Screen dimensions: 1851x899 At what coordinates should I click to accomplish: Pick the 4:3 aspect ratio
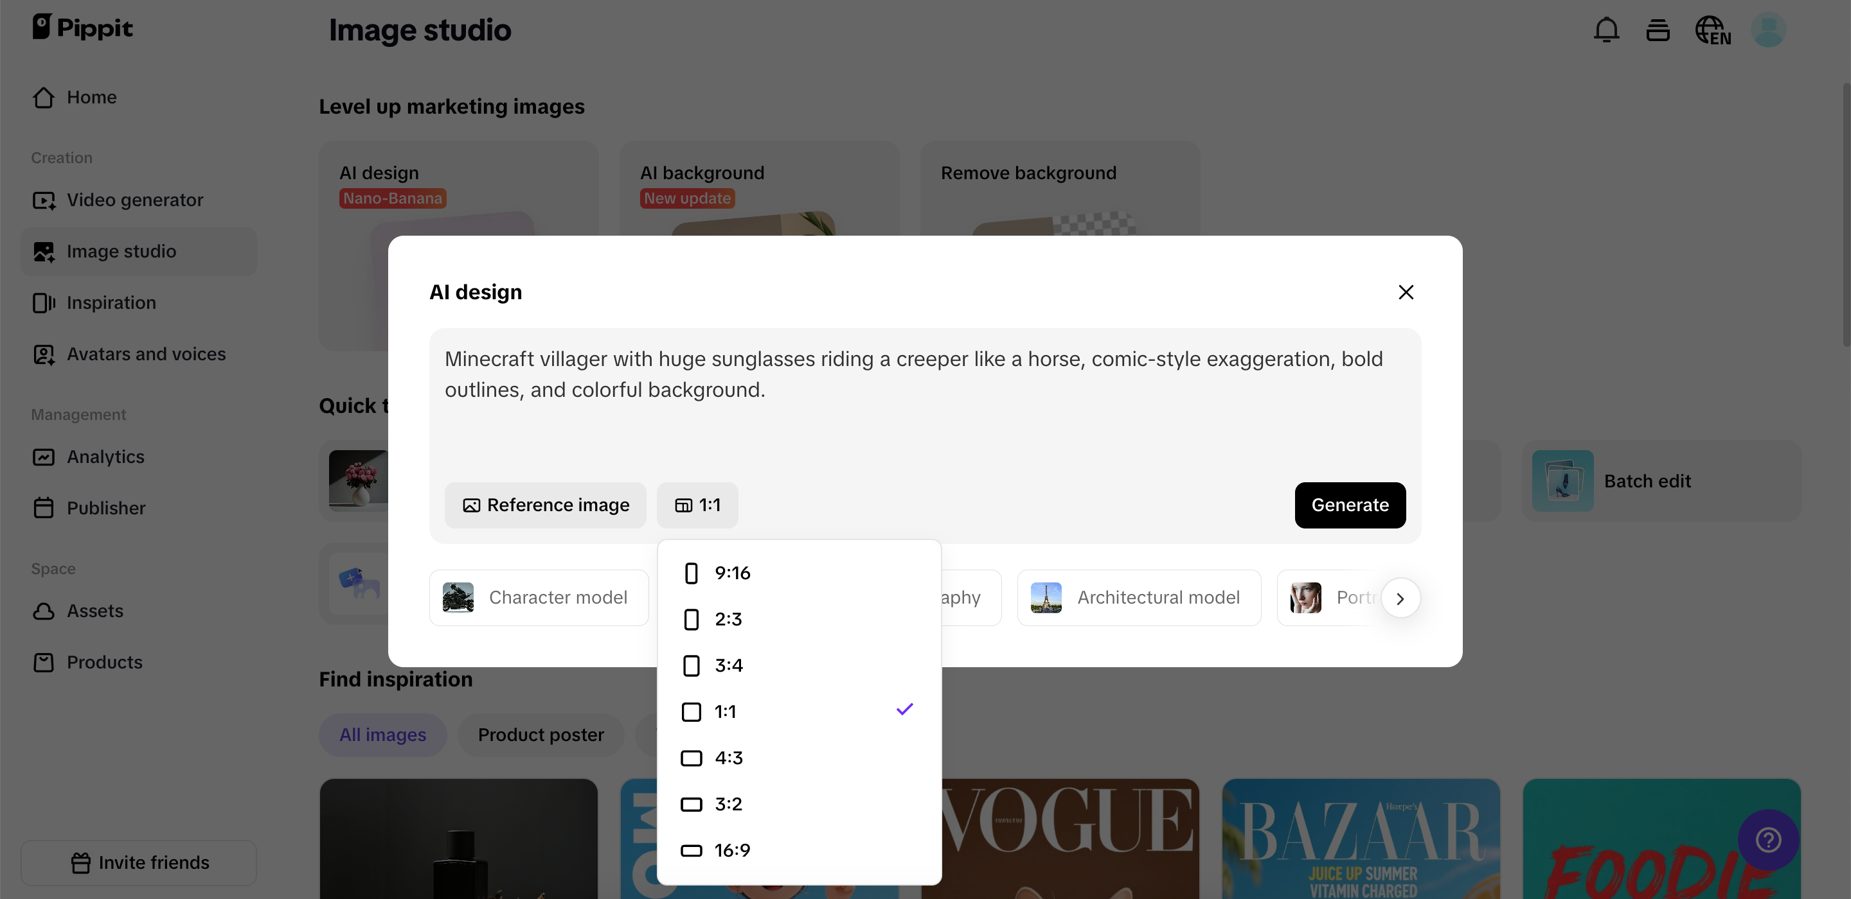[728, 758]
